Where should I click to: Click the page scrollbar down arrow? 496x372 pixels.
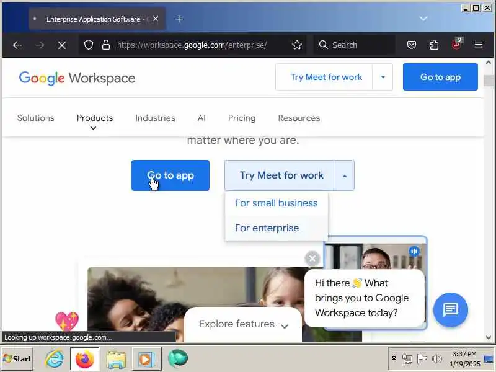489,337
